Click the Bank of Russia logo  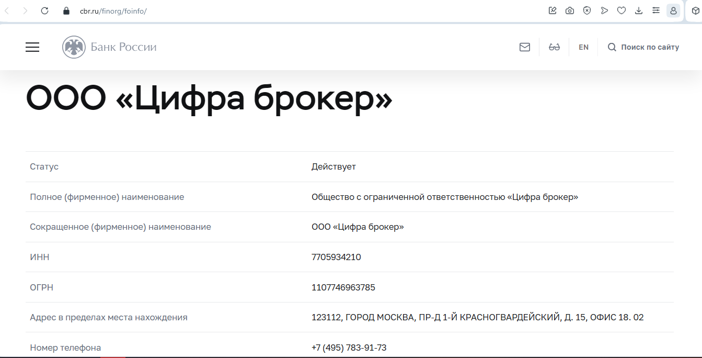tap(109, 47)
